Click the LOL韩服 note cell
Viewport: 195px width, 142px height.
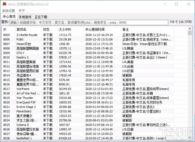click(x=128, y=48)
